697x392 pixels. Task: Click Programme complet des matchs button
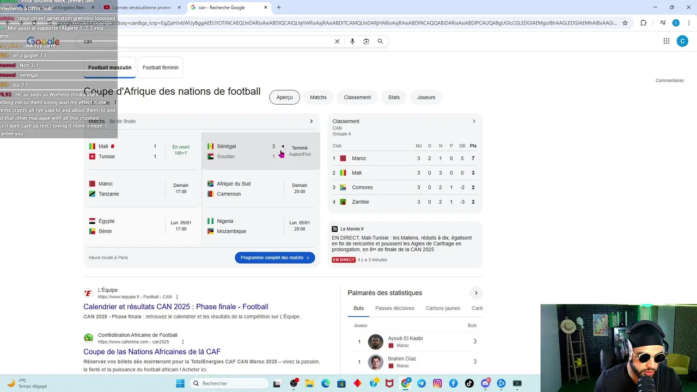[x=275, y=258]
